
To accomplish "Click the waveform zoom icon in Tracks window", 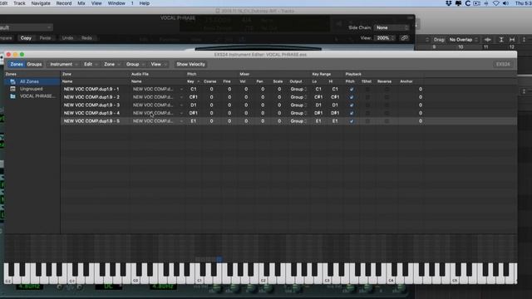I will [488, 40].
